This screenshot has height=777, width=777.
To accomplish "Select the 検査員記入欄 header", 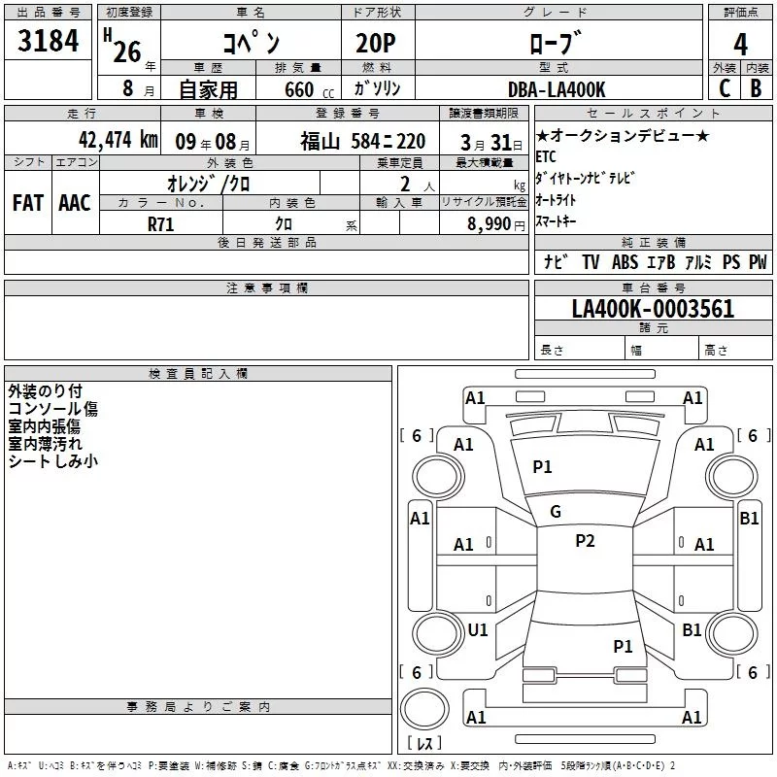I will coord(198,374).
